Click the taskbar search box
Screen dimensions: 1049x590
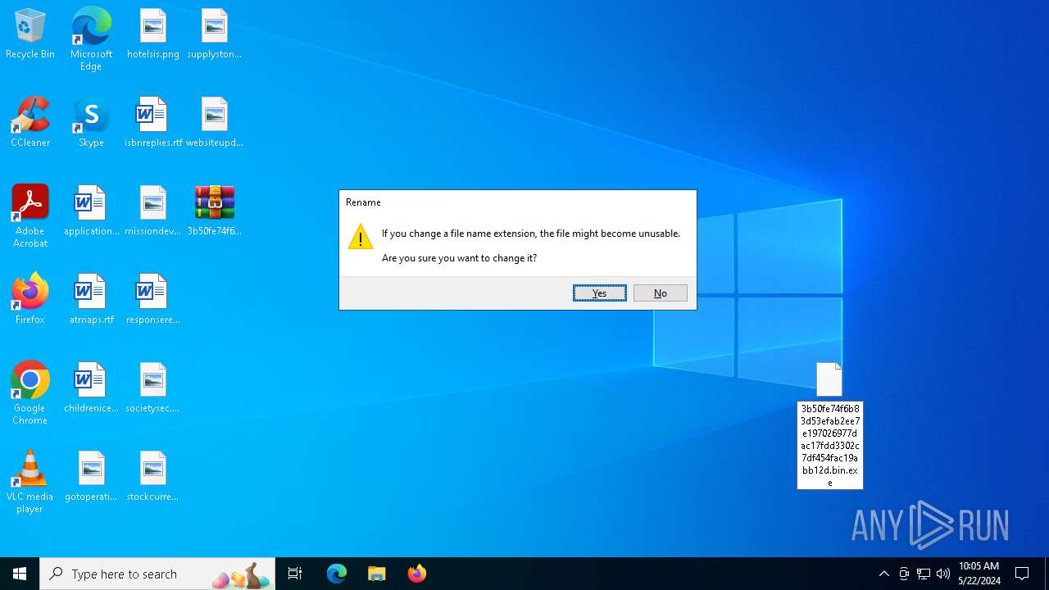pyautogui.click(x=157, y=574)
